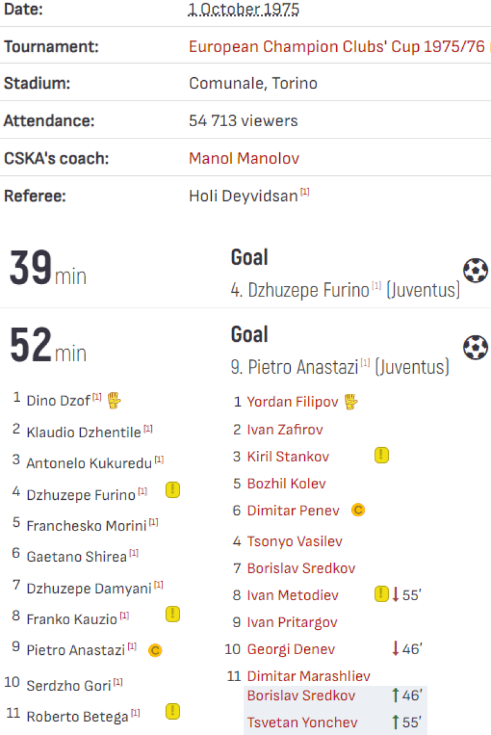Image resolution: width=491 pixels, height=735 pixels.
Task: Click substitution-out arrow for Georgi Denev
Action: click(395, 649)
